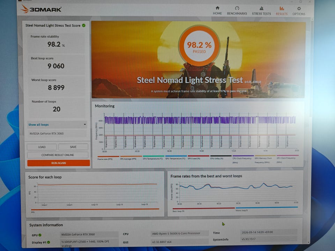Viewport: 335px width, 251px height.
Task: Click the Worst loop score value 8 899
Action: pyautogui.click(x=56, y=88)
